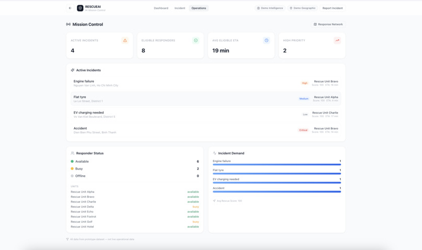Click the Incident Demand activity icon
This screenshot has height=250, width=422.
click(x=215, y=153)
